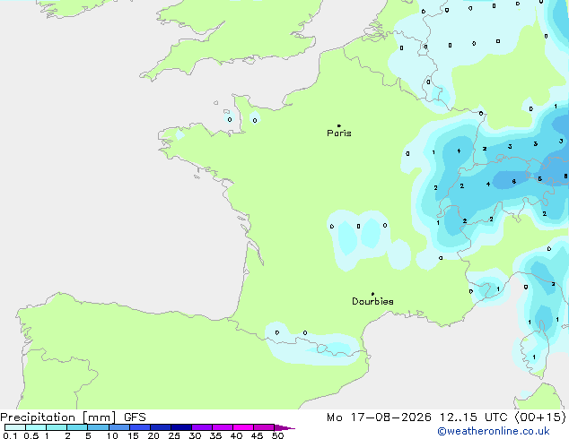Click the Paris city marker dot
Viewport: 569px width, 439px height.
[339, 125]
